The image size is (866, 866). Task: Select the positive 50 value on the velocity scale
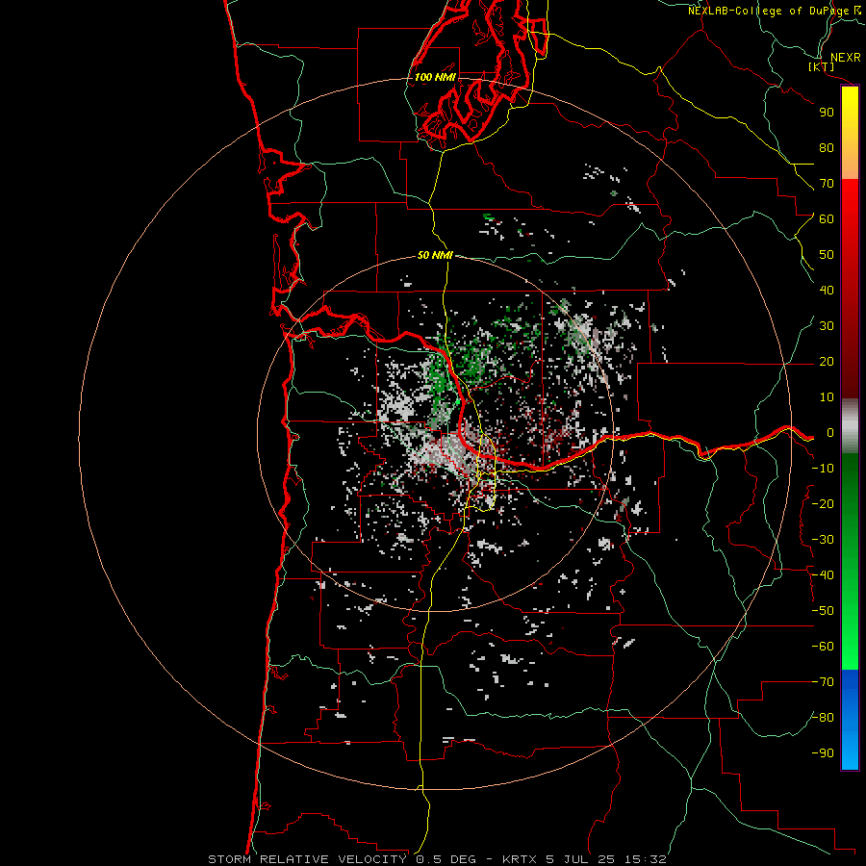click(x=827, y=255)
